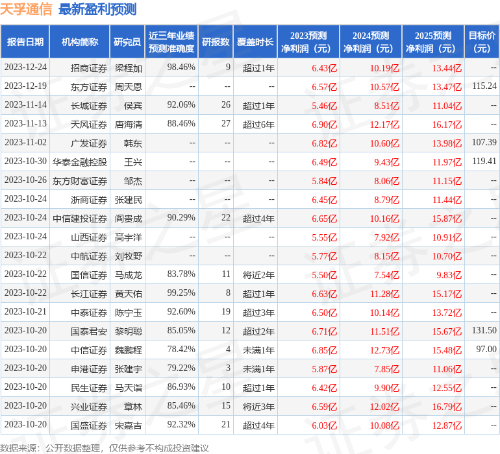Click researcher name 张建宇

point(129,369)
